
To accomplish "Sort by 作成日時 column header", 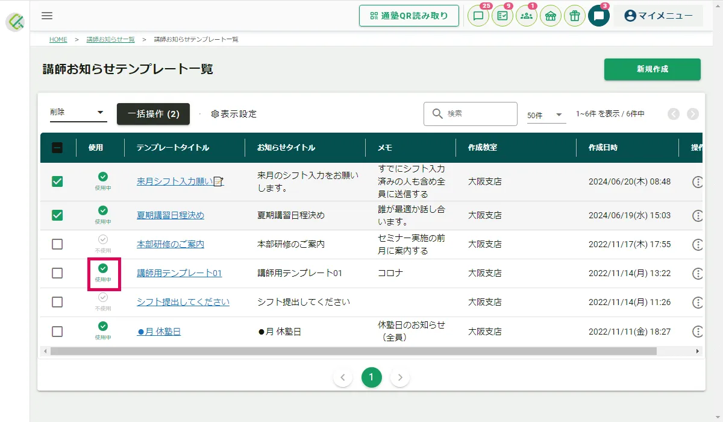I will point(603,148).
